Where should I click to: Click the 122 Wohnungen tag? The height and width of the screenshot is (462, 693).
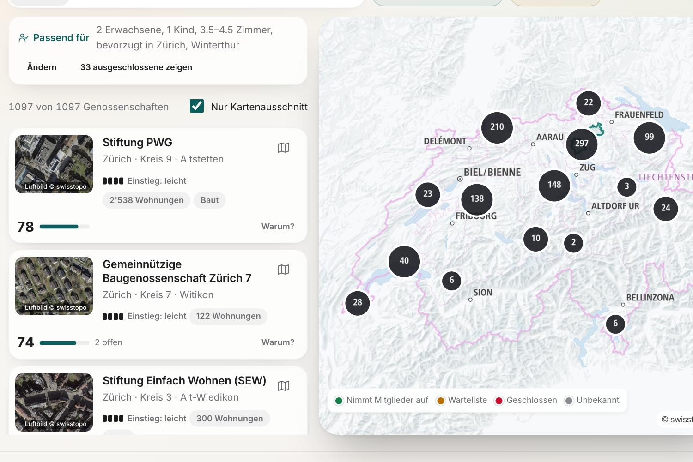pyautogui.click(x=228, y=317)
